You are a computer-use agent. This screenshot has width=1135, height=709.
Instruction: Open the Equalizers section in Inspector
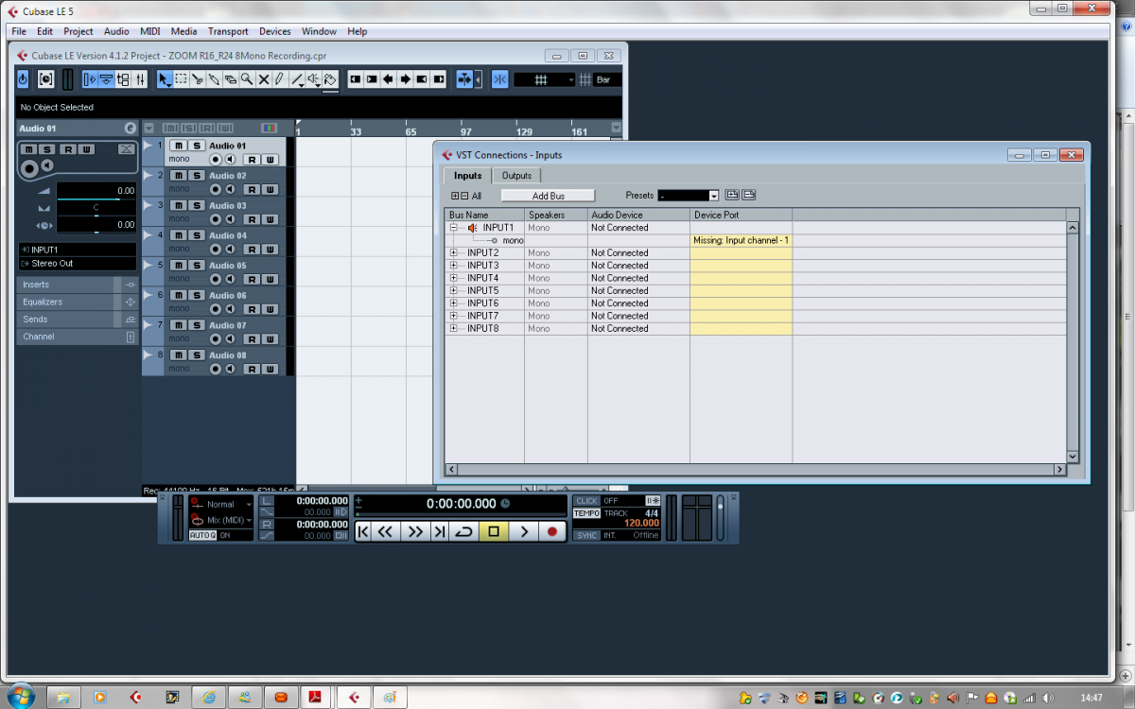click(x=77, y=302)
